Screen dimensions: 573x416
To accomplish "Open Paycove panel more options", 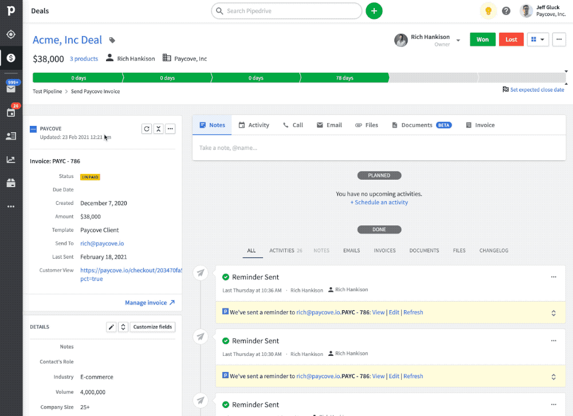I will (170, 129).
